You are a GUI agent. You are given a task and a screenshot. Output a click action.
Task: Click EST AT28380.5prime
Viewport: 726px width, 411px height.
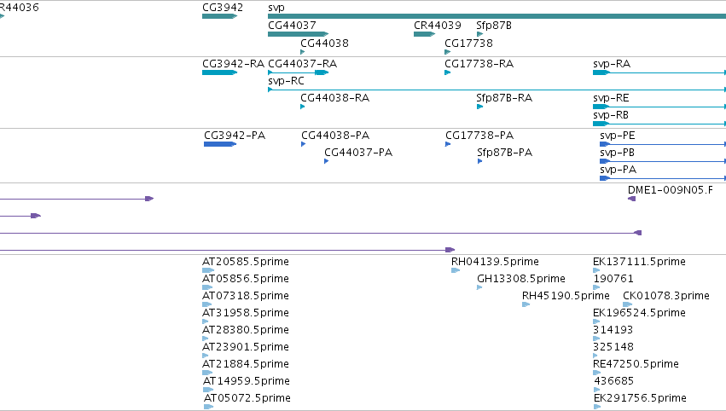[246, 331]
